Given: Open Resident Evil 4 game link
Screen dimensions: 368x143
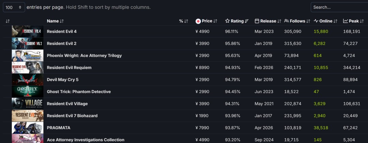Looking at the screenshot, I should 62,31.
